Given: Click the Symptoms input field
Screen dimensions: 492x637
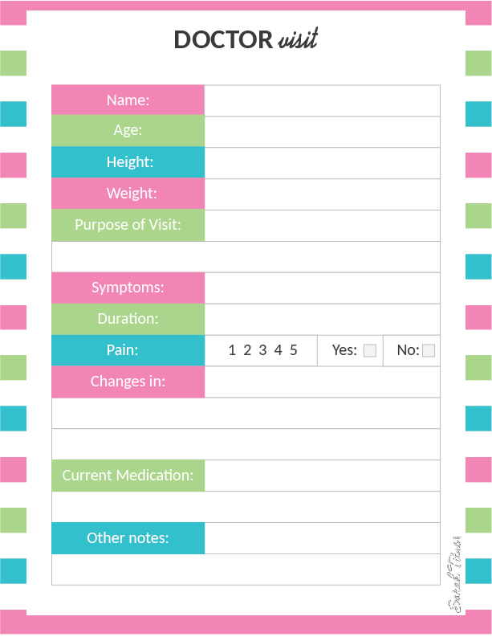Looking at the screenshot, I should point(323,288).
